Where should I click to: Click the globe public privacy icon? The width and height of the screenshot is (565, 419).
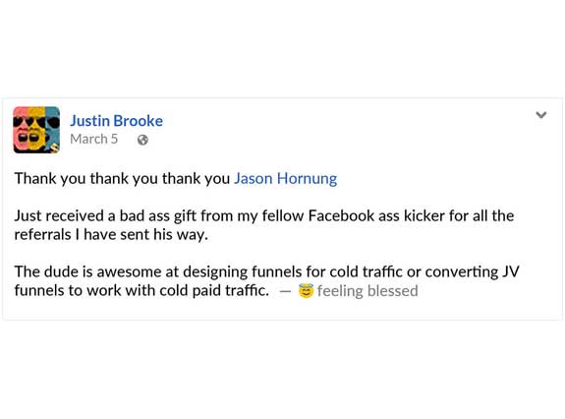[x=142, y=140]
